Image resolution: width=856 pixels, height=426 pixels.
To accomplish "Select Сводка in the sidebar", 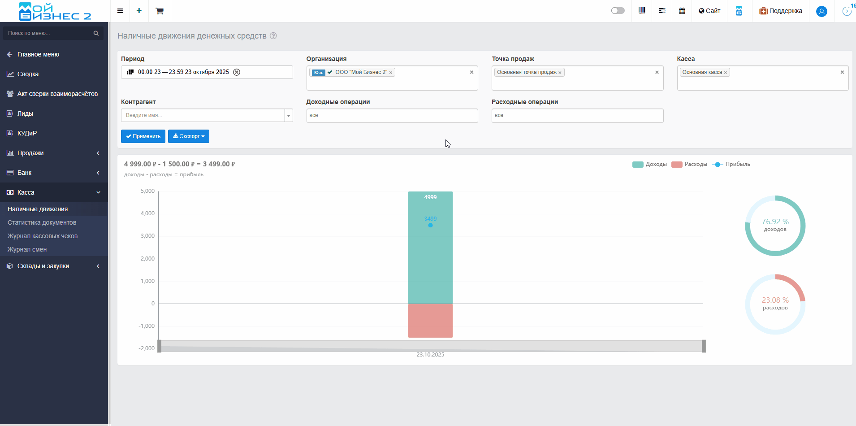I will point(28,74).
